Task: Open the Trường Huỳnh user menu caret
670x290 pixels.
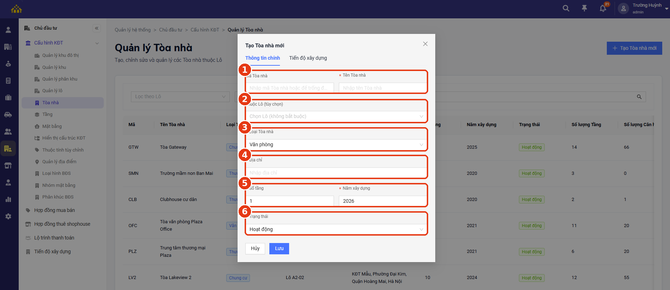Action: coord(666,8)
